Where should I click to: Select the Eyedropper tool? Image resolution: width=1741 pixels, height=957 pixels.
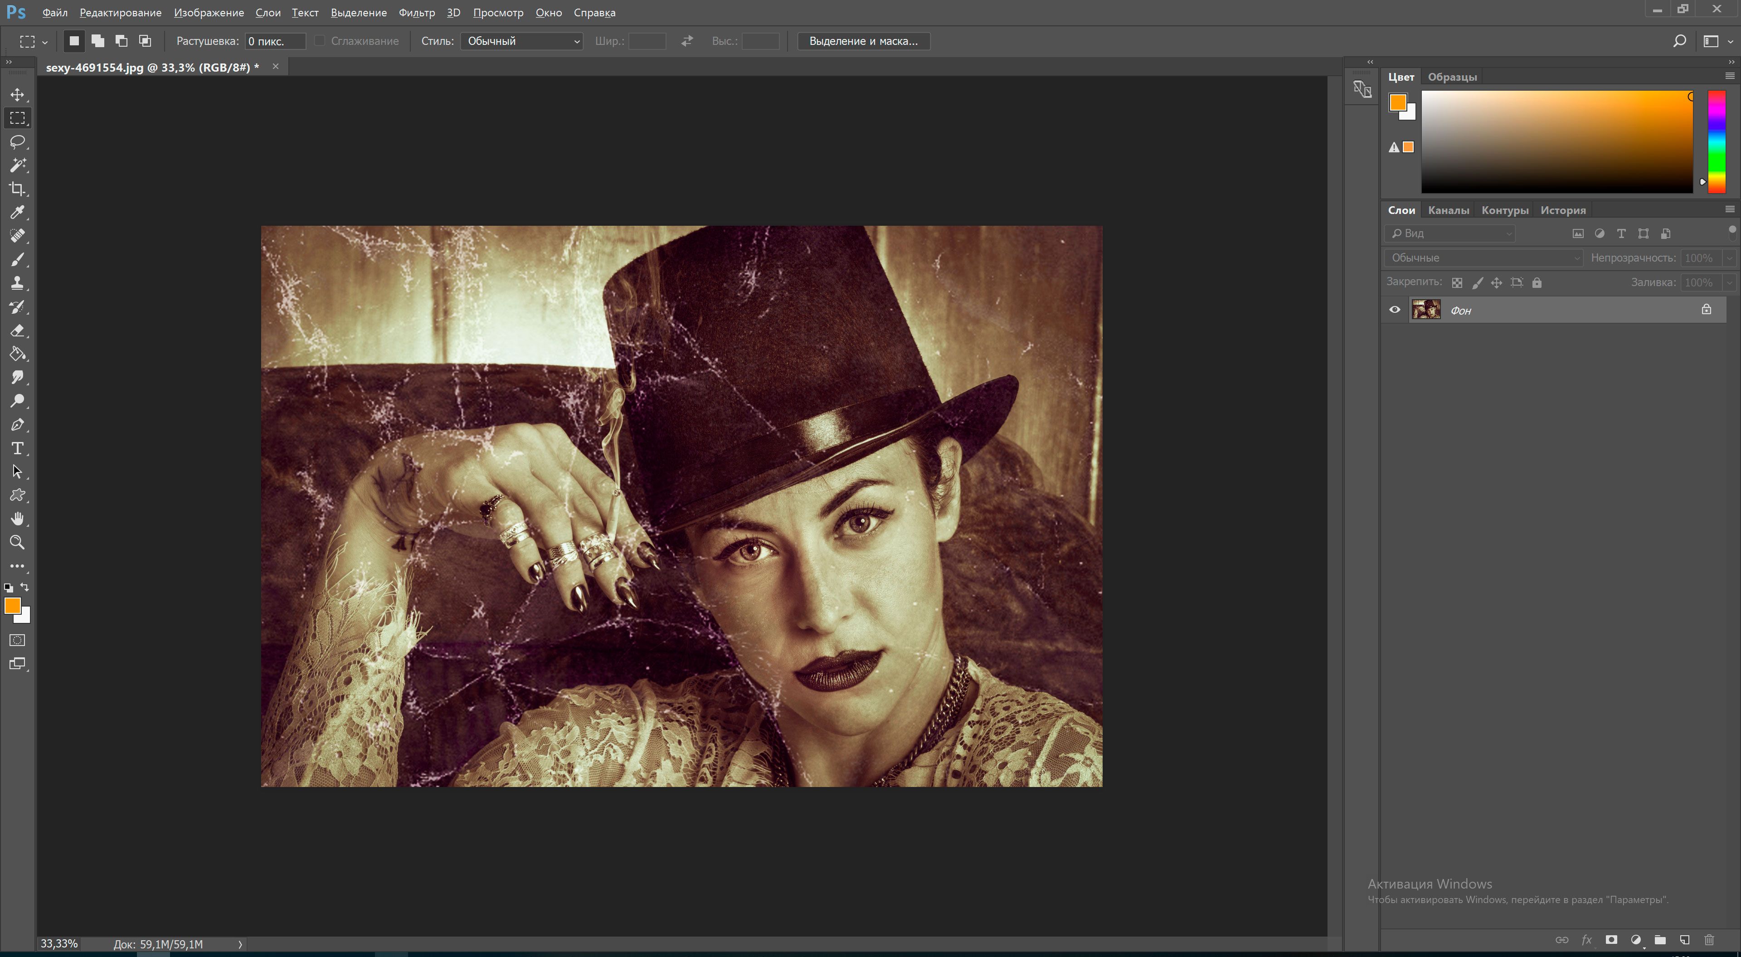coord(16,212)
